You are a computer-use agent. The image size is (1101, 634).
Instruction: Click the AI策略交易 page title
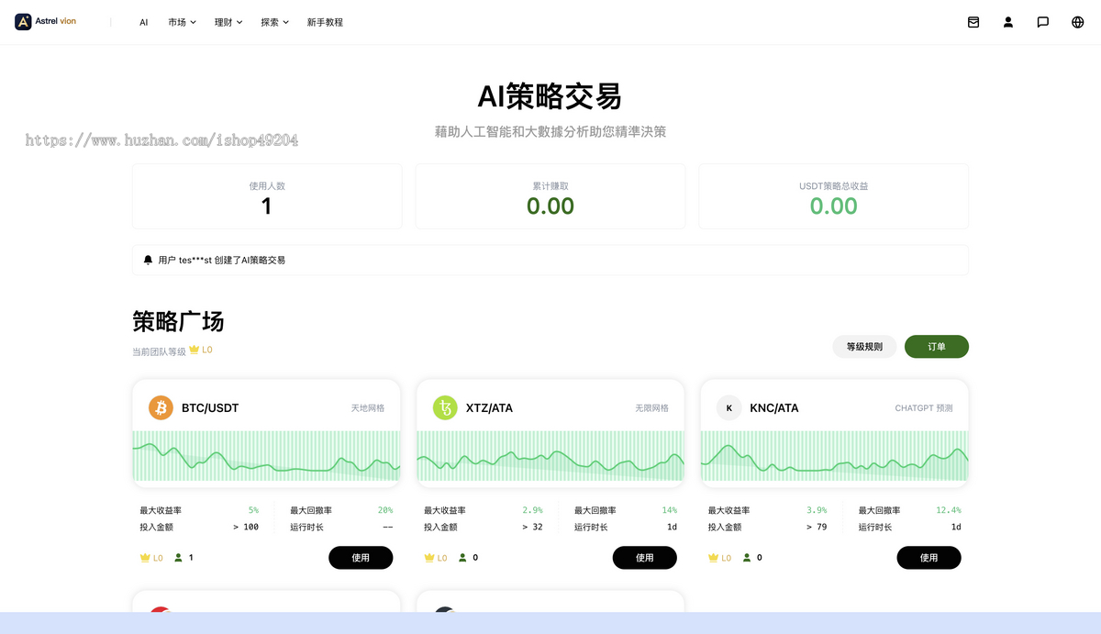click(550, 96)
